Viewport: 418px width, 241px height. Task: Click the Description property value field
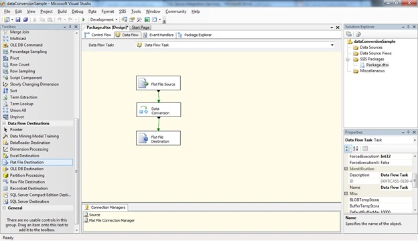point(396,175)
